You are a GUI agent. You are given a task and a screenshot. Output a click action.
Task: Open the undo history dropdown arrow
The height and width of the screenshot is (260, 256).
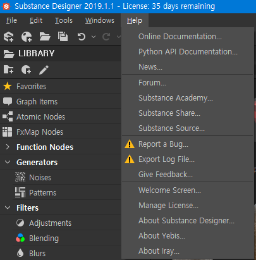94,37
